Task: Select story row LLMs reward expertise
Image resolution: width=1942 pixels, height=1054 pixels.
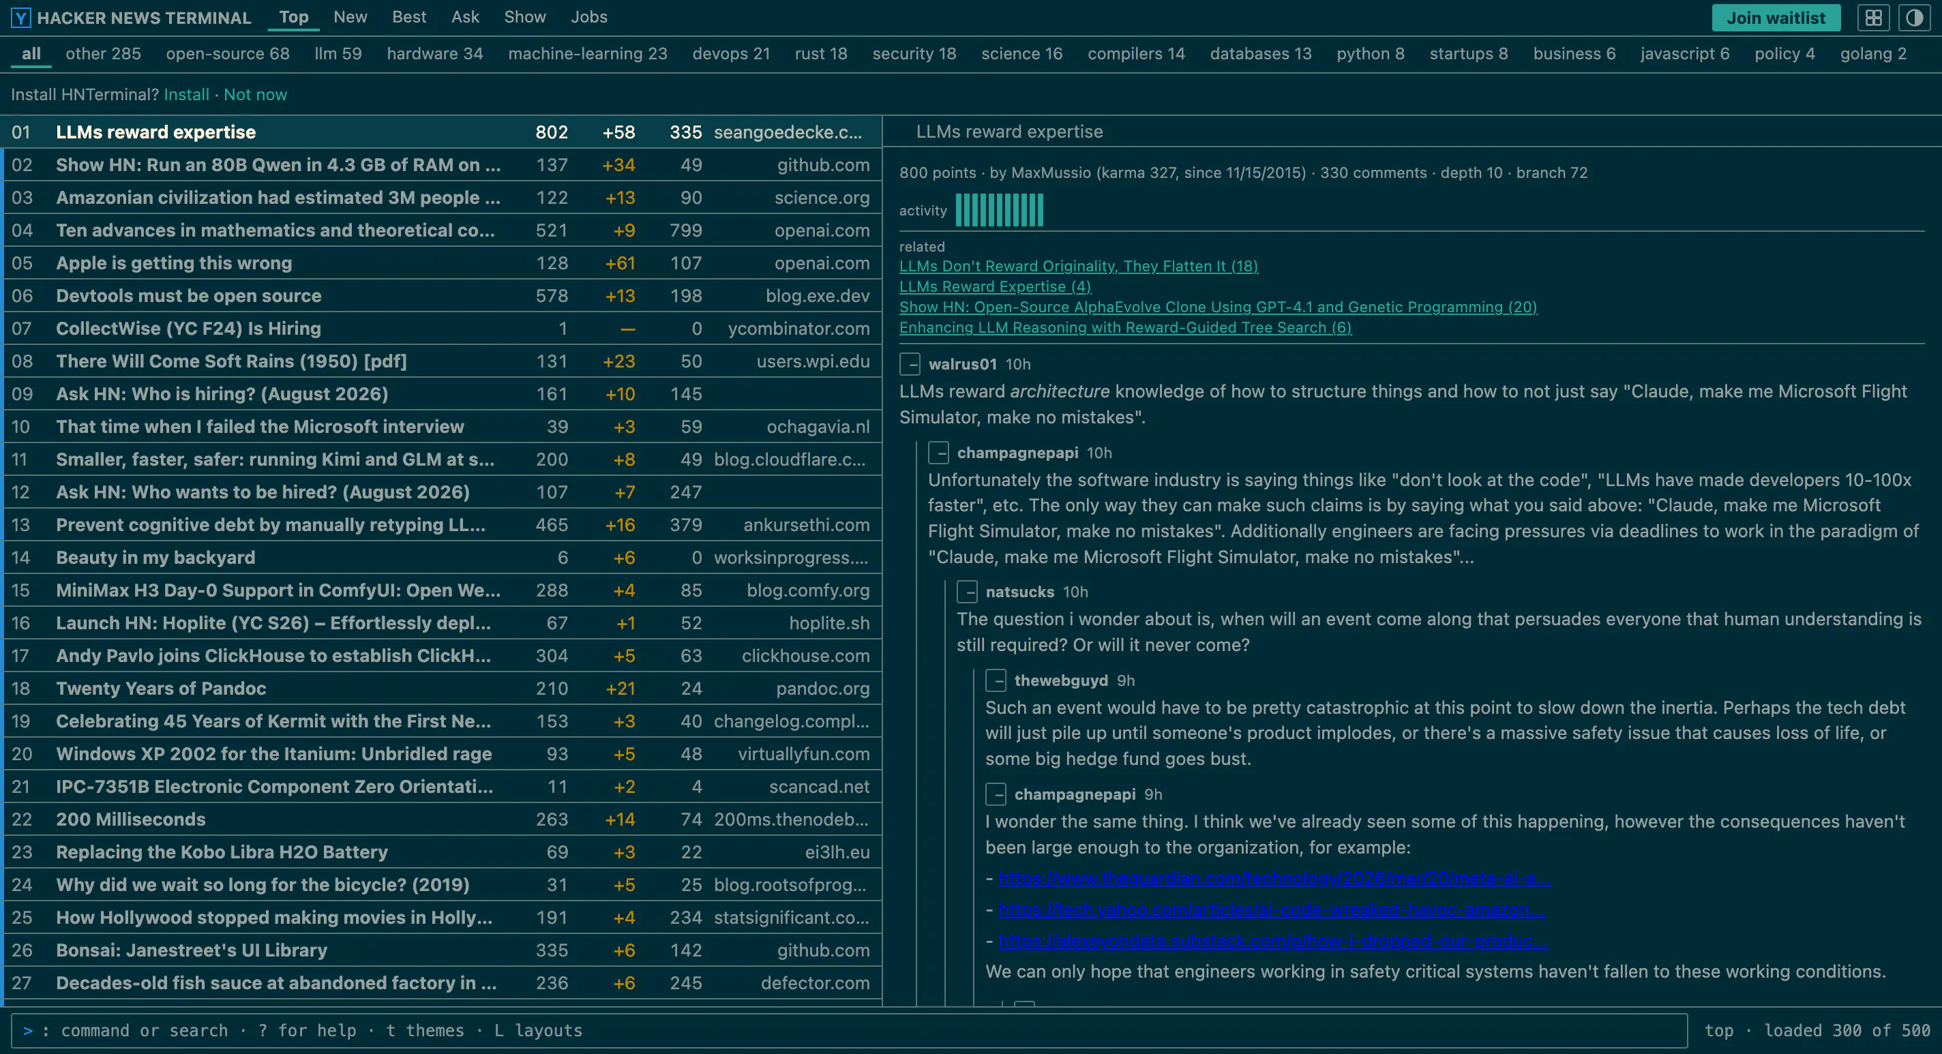Action: [x=441, y=132]
